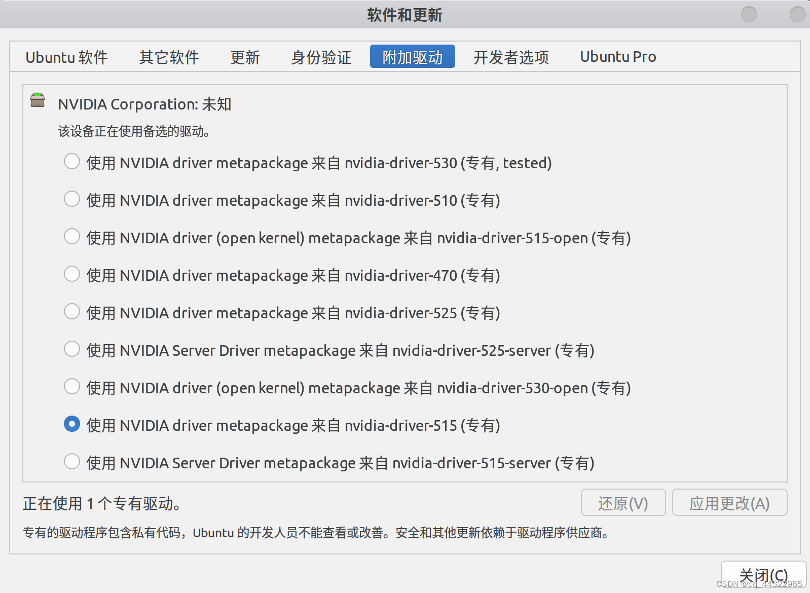This screenshot has height=593, width=810.
Task: Click the NVIDIA device hardware icon
Action: [x=38, y=100]
